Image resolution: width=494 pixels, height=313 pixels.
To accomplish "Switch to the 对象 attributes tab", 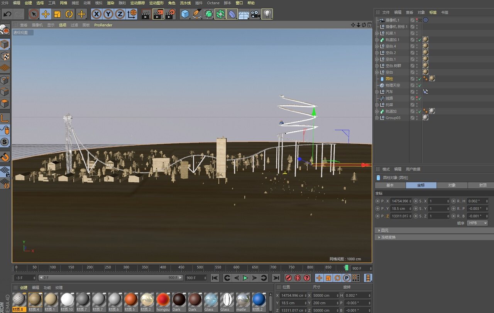I will (452, 185).
